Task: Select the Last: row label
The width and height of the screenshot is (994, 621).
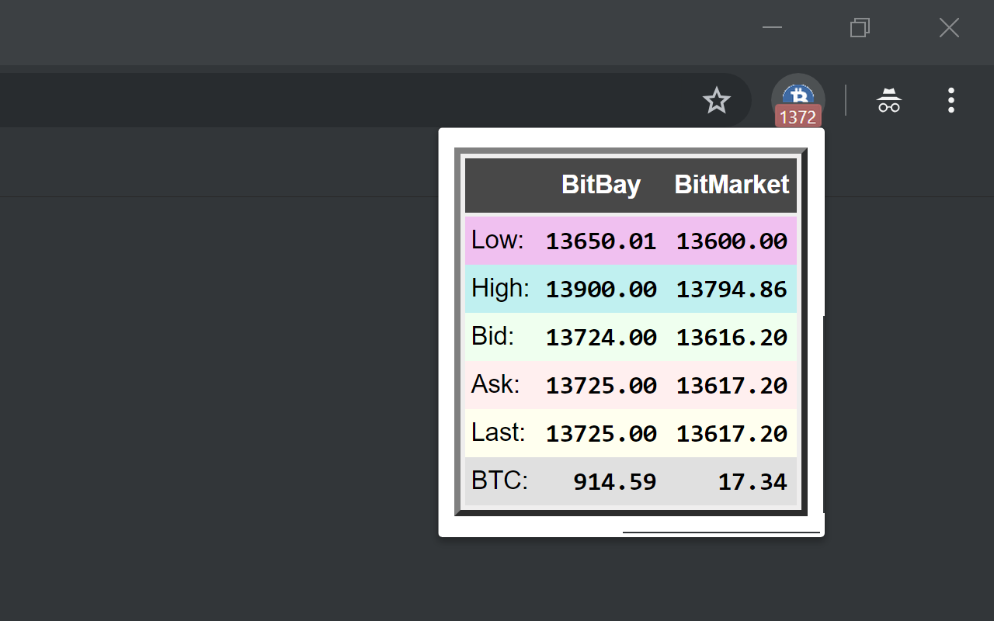Action: click(x=499, y=432)
